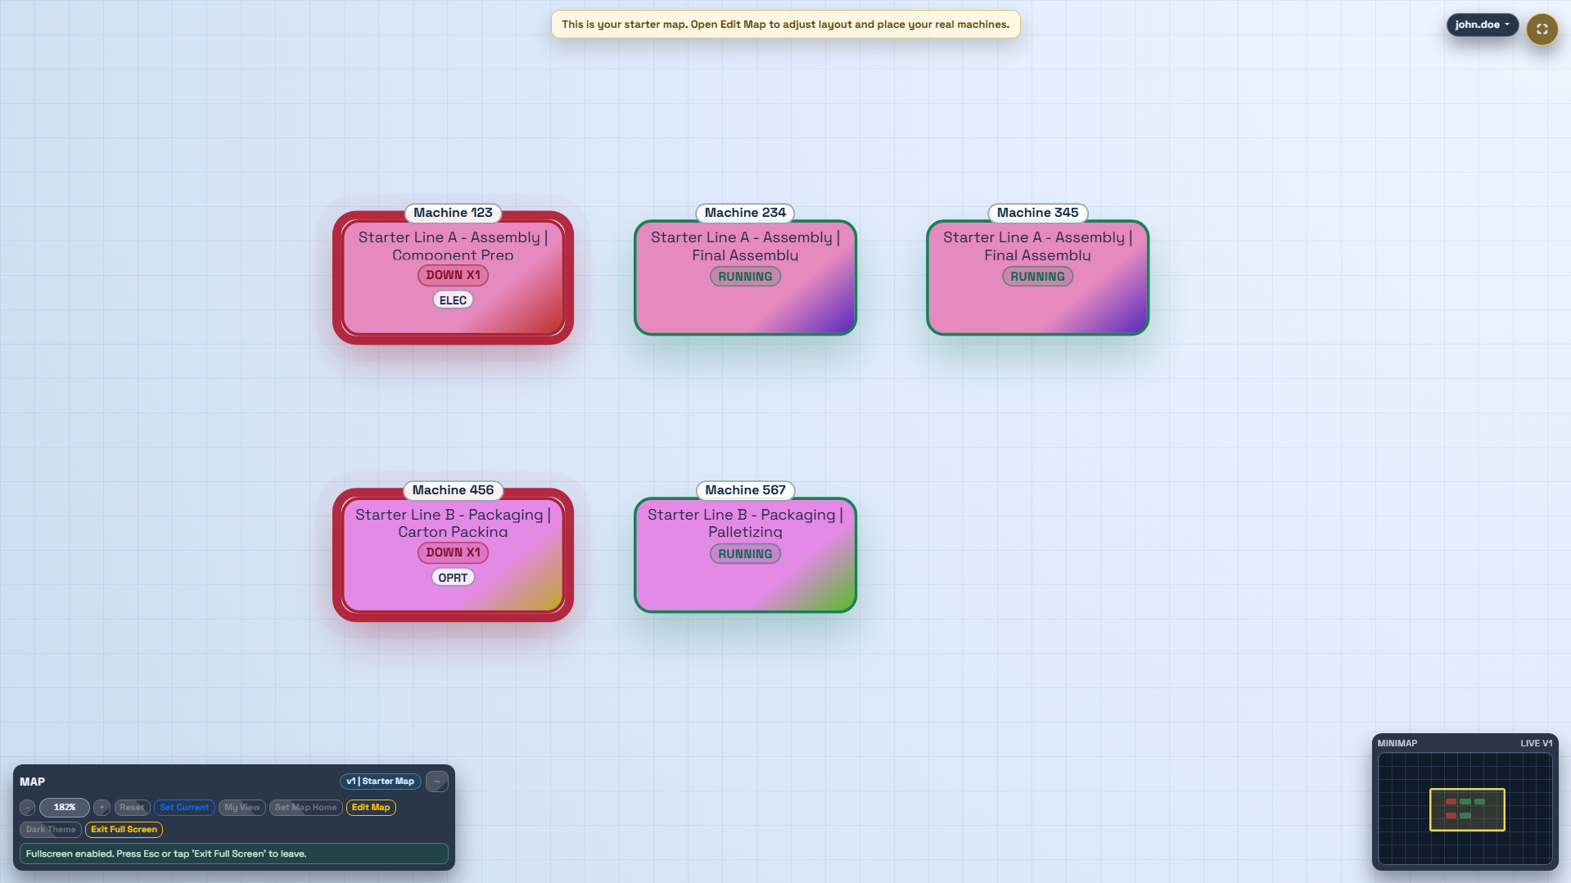1571x883 pixels.
Task: Click the Edit Map button
Action: click(x=371, y=808)
